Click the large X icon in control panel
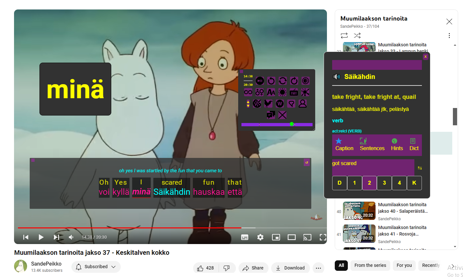Viewport: 463px width, 277px height. (x=283, y=115)
